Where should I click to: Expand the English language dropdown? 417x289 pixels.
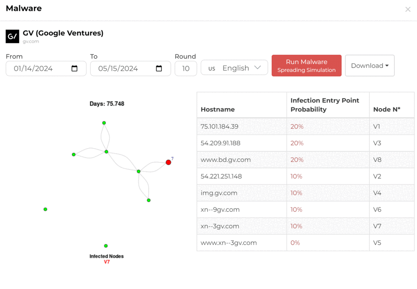pyautogui.click(x=234, y=68)
